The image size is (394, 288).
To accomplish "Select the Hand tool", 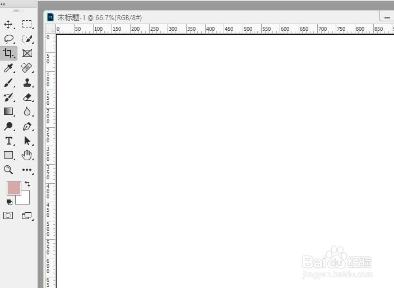I will coord(27,155).
